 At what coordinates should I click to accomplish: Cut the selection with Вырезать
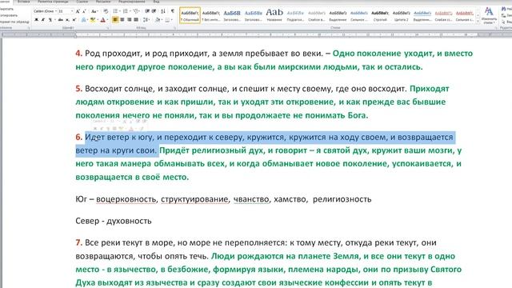pos(7,9)
